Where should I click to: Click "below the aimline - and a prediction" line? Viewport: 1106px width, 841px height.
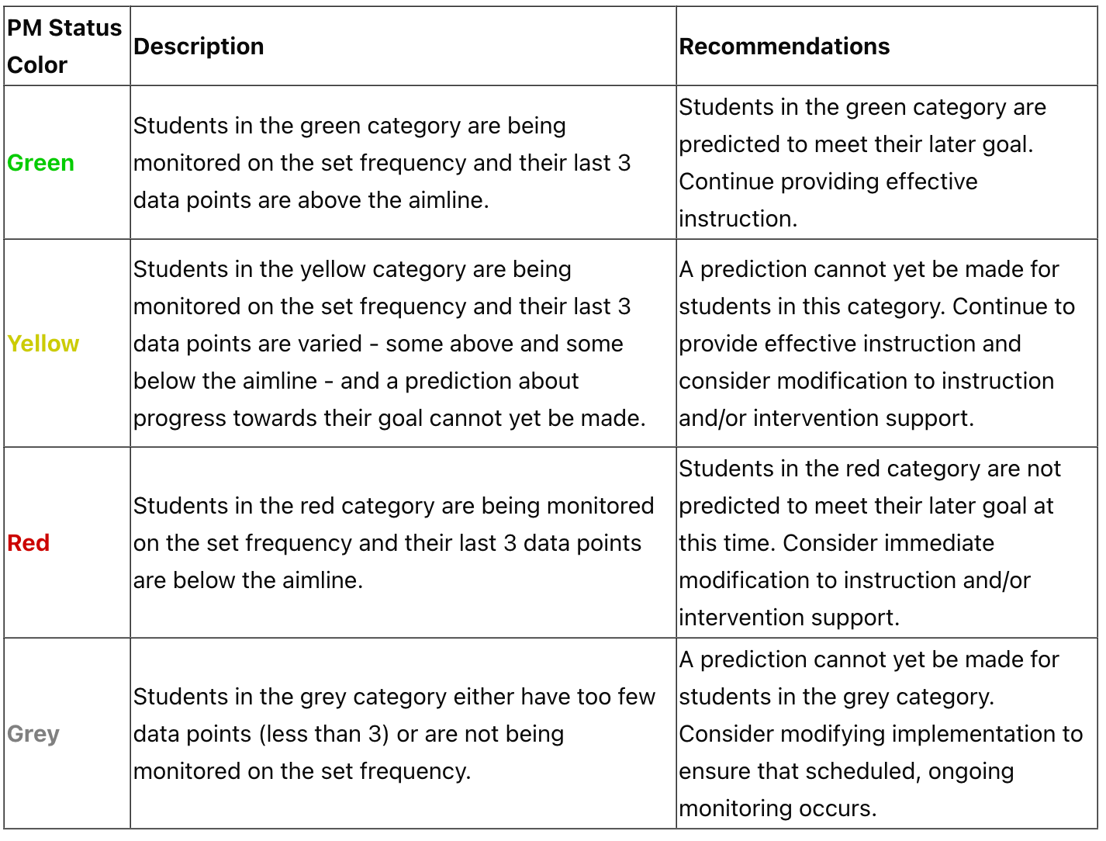coord(356,381)
